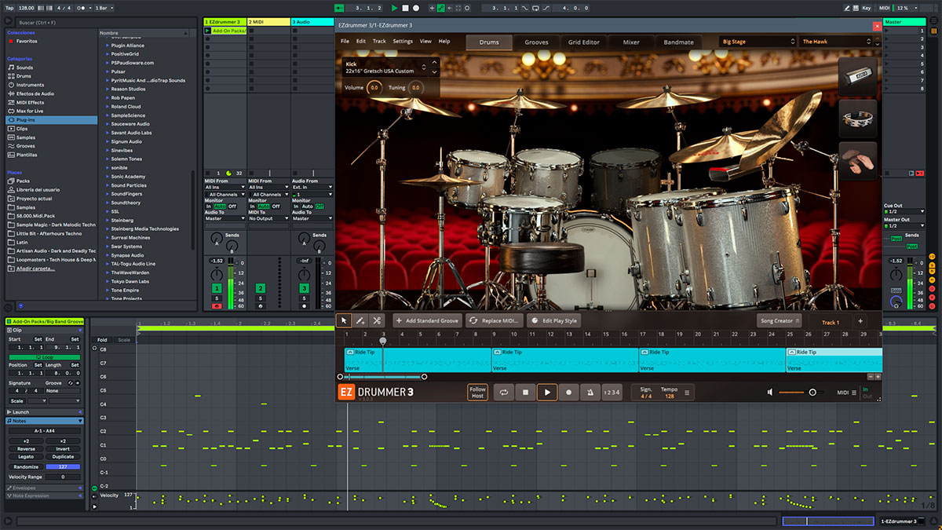Select the shaker percussion thumbnail
This screenshot has height=530, width=942.
(x=857, y=76)
